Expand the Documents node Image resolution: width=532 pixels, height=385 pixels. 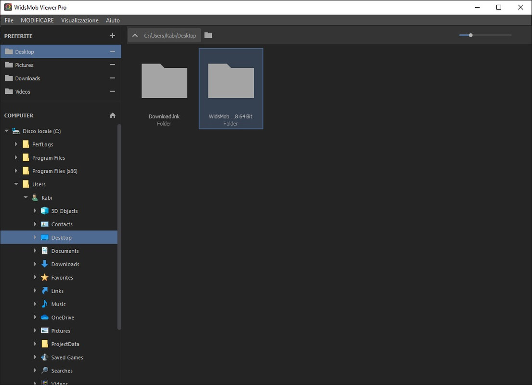coord(35,251)
